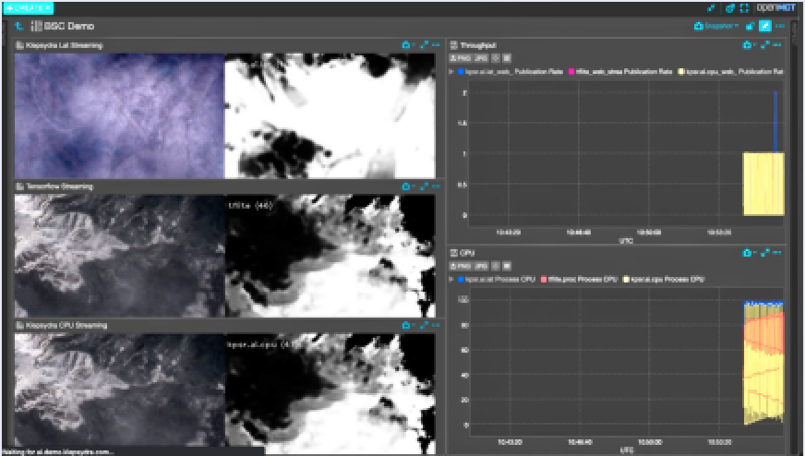Click blue Process CPU legend swatch
805x456 pixels.
[x=461, y=280]
